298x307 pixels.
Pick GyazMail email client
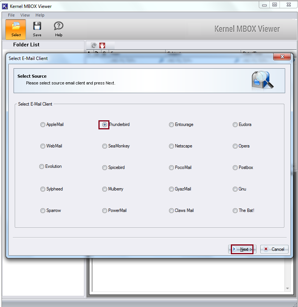pos(171,189)
